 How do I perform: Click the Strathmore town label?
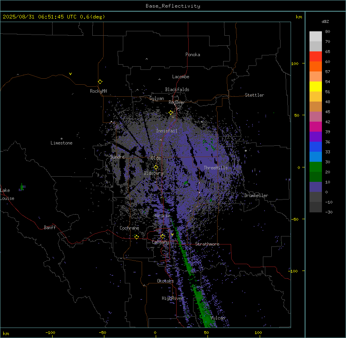(207, 244)
